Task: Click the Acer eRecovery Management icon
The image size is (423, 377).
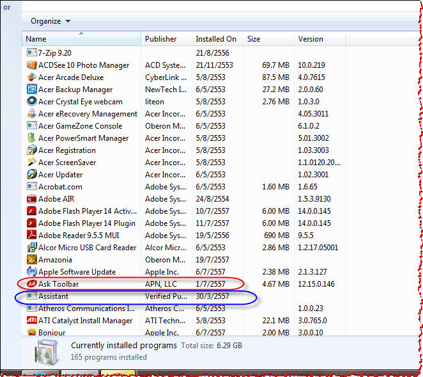Action: point(31,113)
